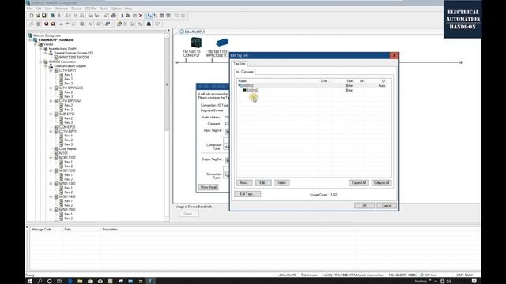Click the Copy toolbar icon
This screenshot has height=284, width=506.
(x=128, y=16)
